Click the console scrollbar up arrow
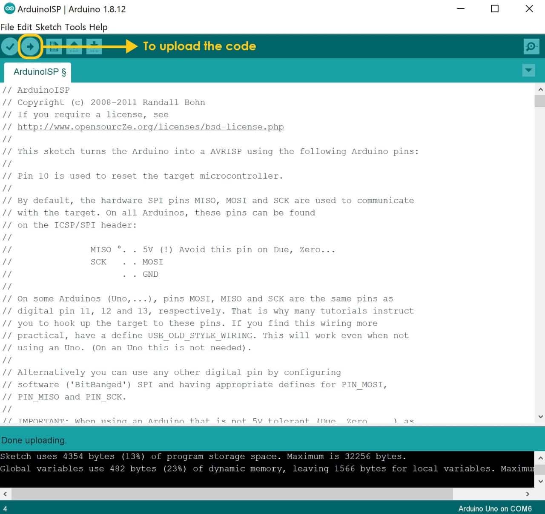The image size is (545, 514). [540, 458]
